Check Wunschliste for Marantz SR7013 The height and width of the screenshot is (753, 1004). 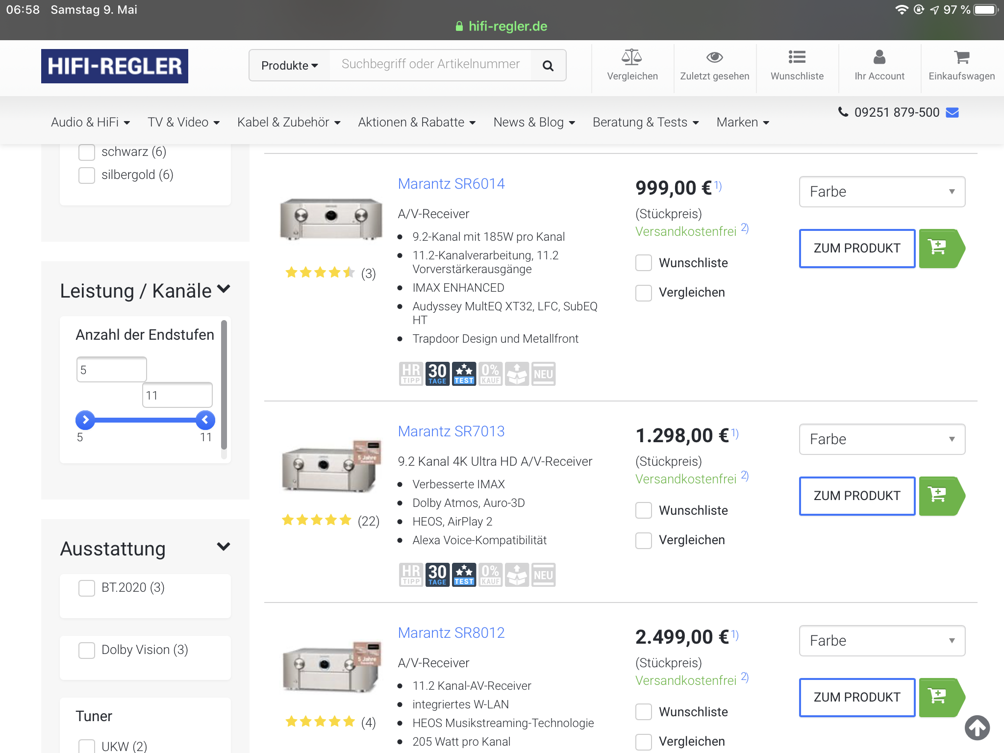(644, 510)
